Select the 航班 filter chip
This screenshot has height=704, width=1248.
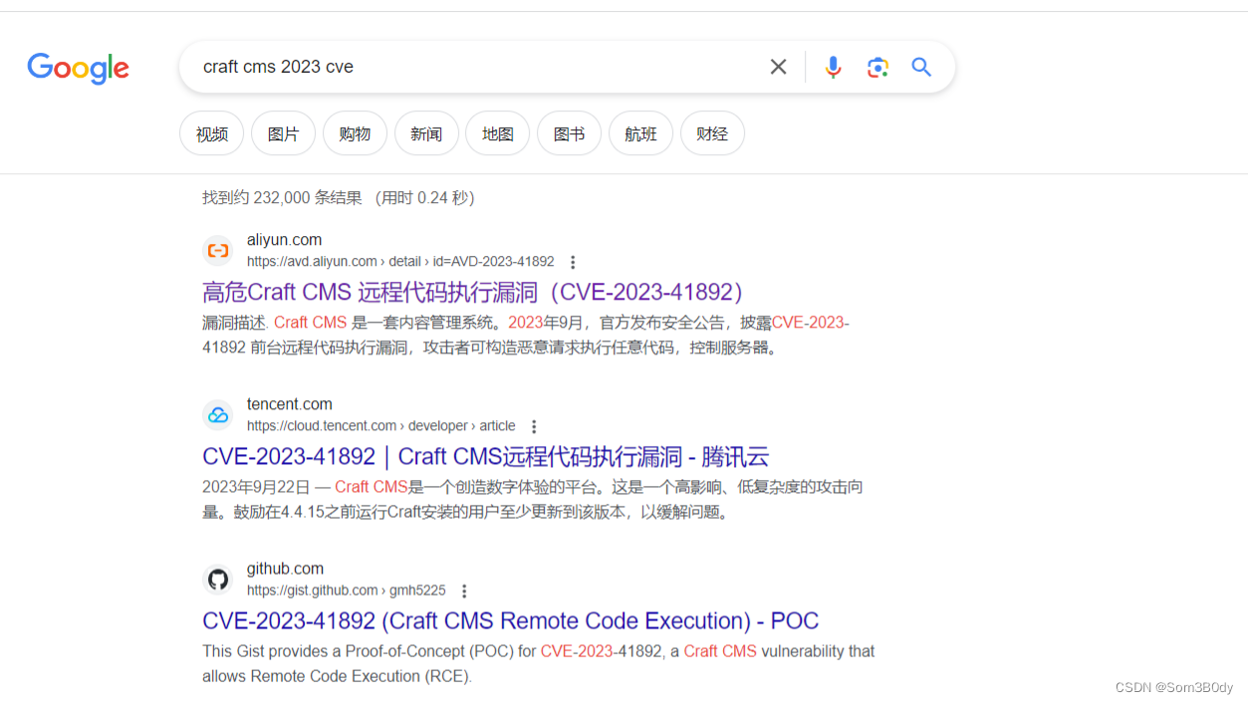point(641,133)
